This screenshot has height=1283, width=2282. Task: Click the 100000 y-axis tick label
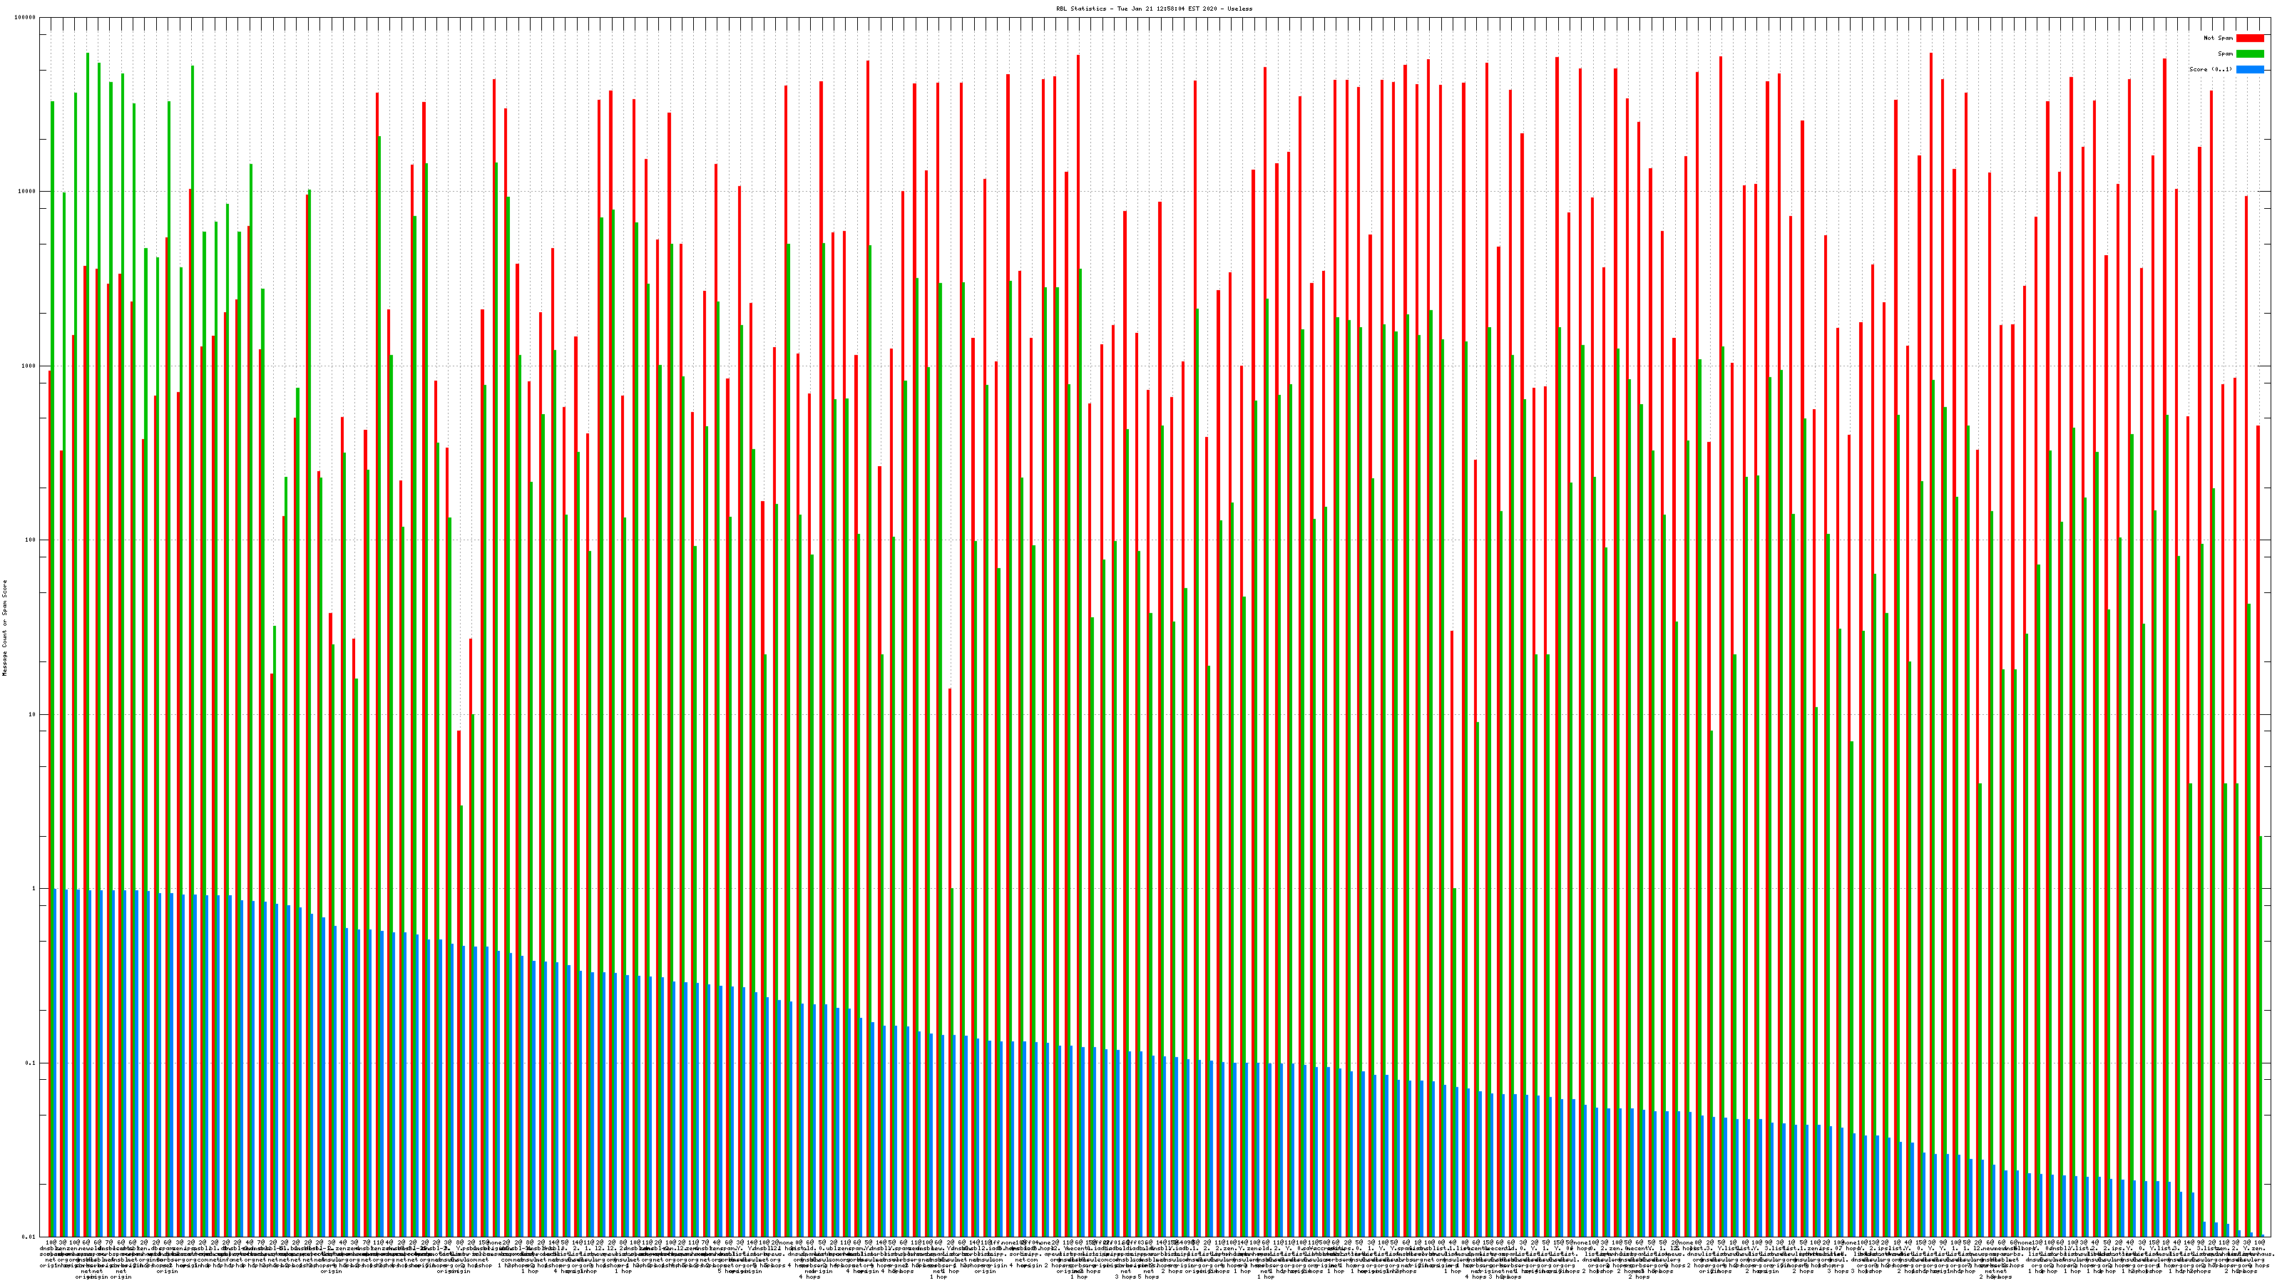[x=26, y=18]
